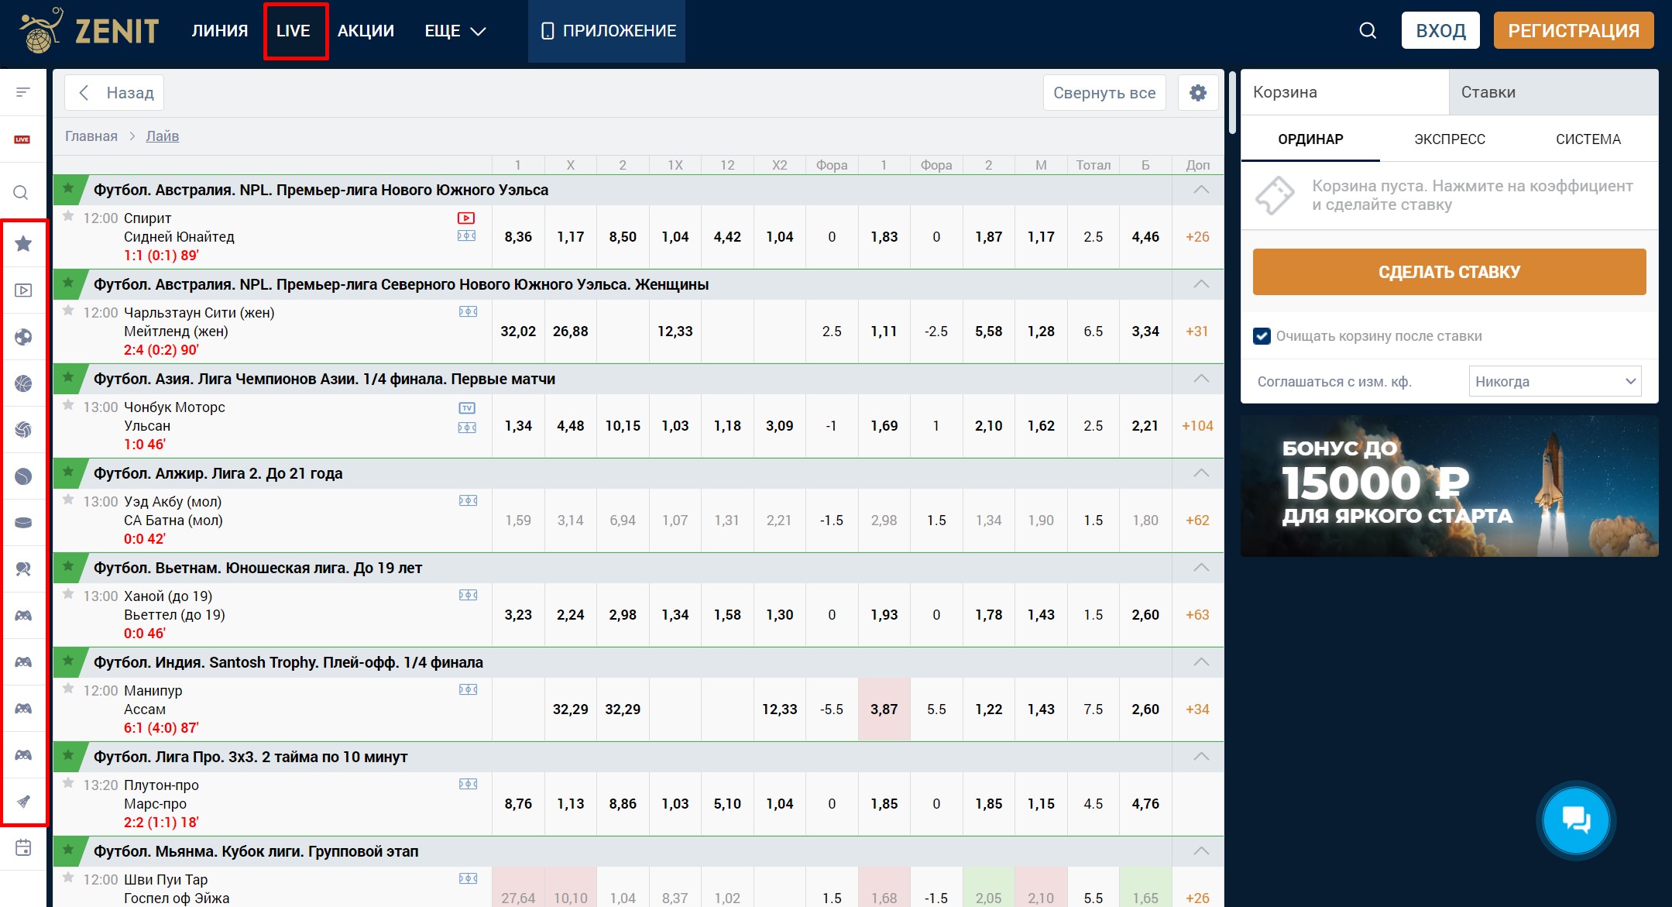Click the search magnifier in top header

[1368, 31]
